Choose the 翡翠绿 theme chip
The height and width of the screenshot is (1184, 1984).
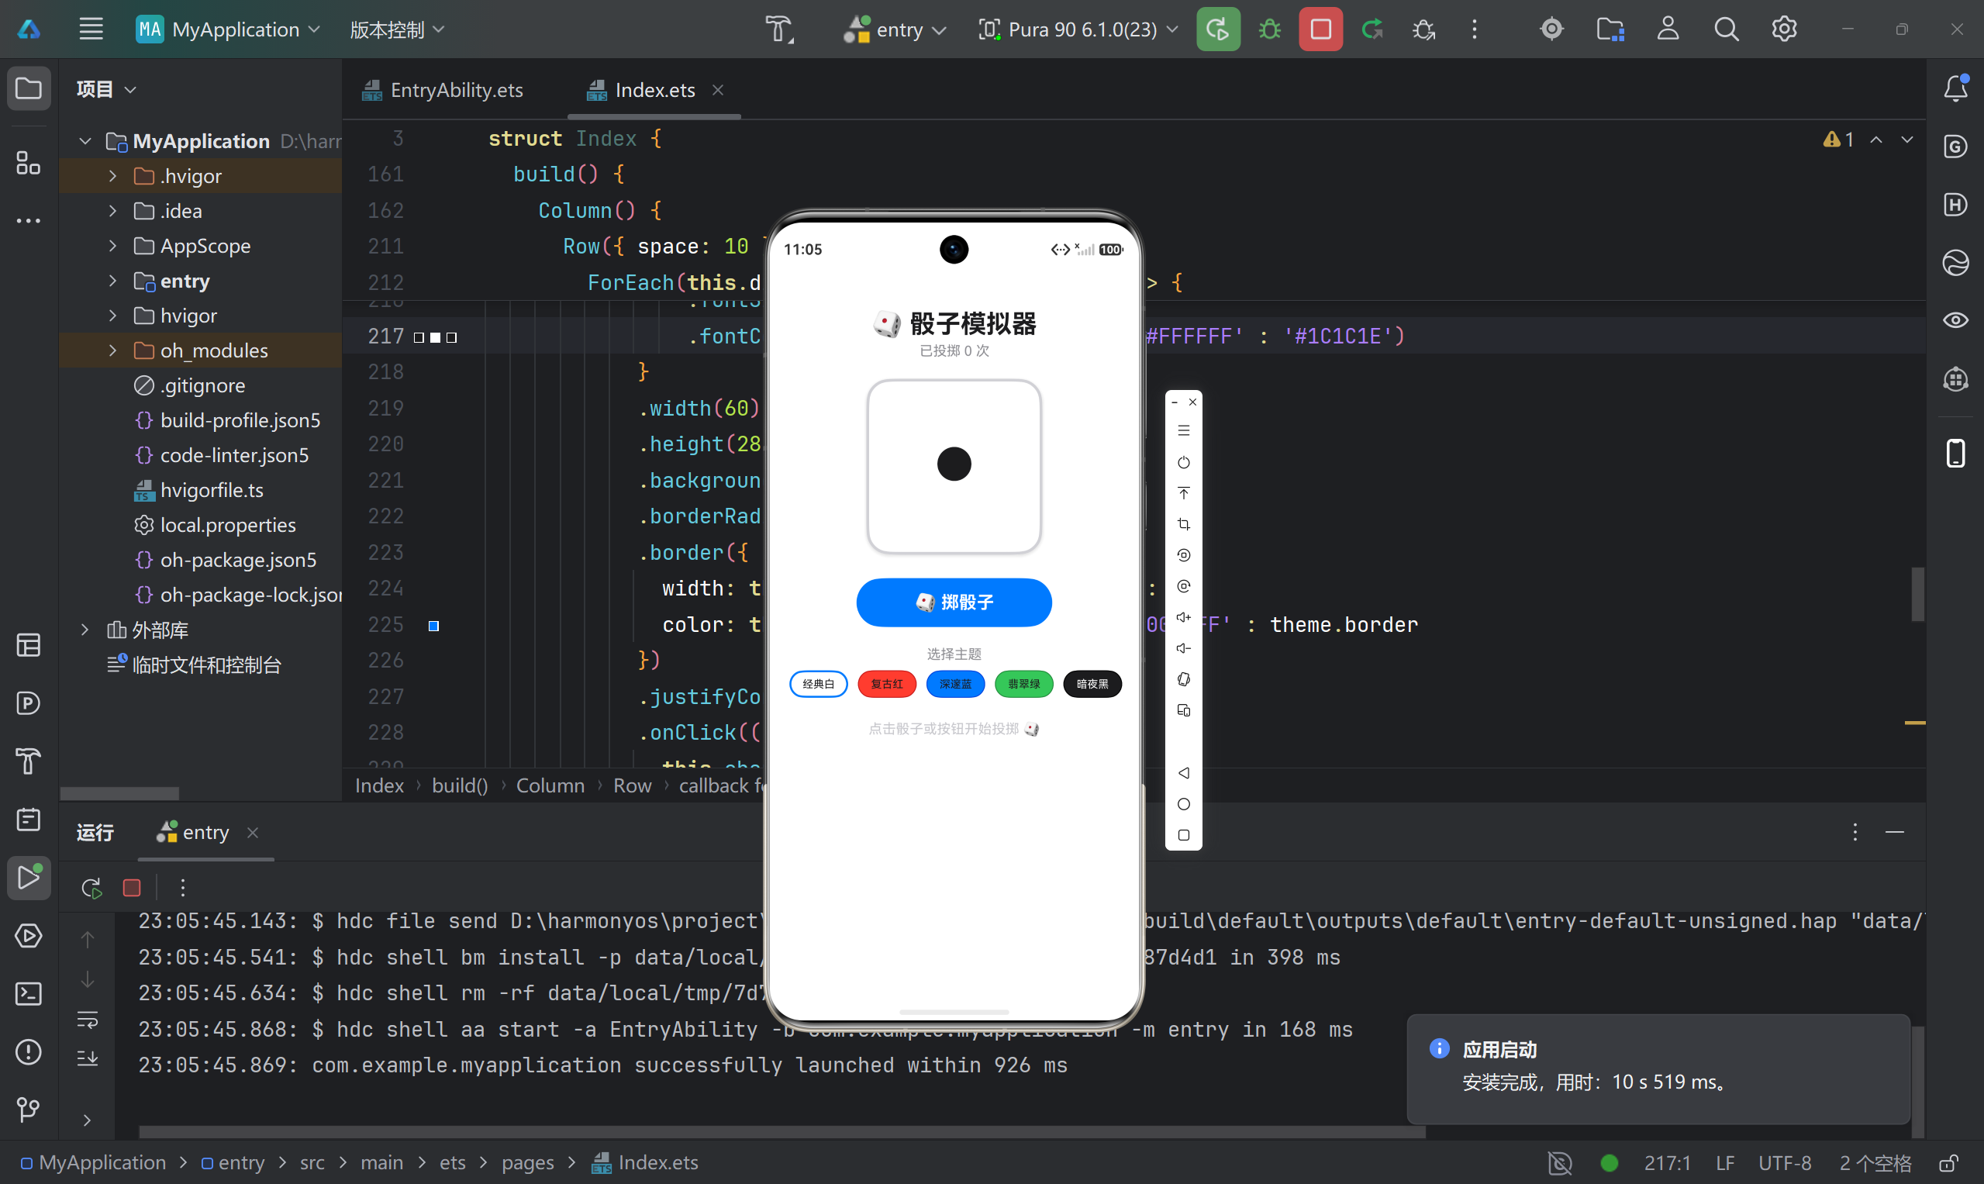(x=1023, y=684)
